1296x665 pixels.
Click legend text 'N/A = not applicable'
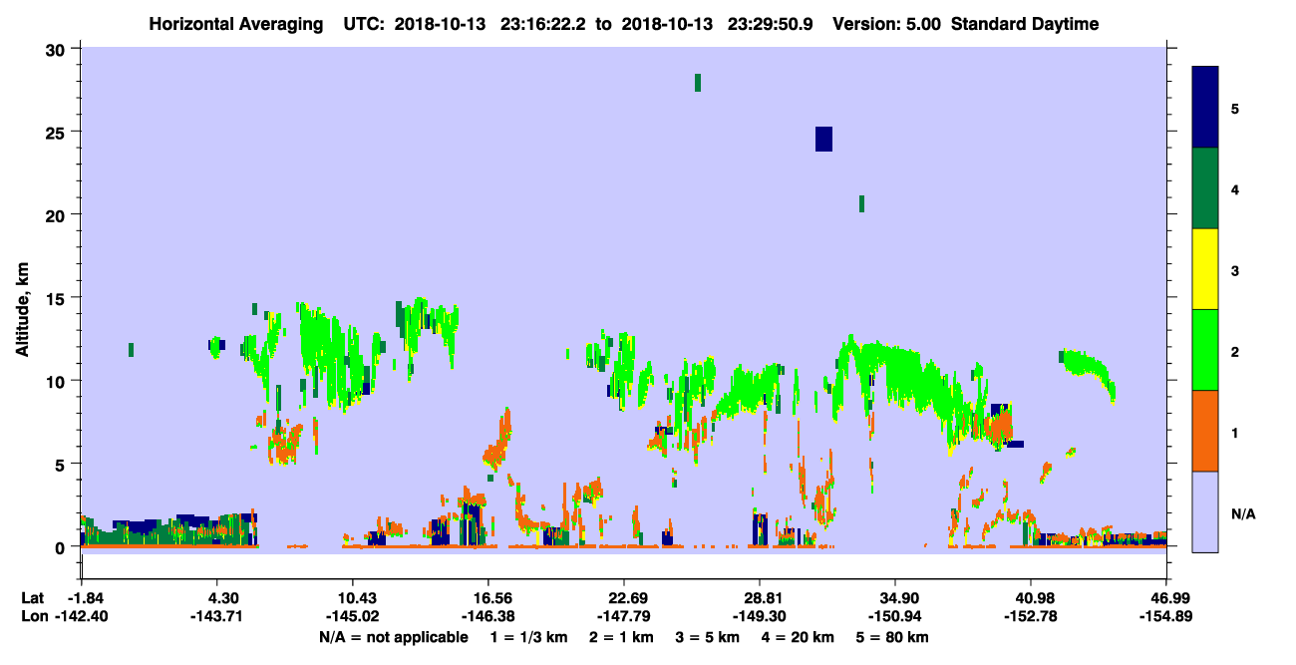click(x=394, y=637)
